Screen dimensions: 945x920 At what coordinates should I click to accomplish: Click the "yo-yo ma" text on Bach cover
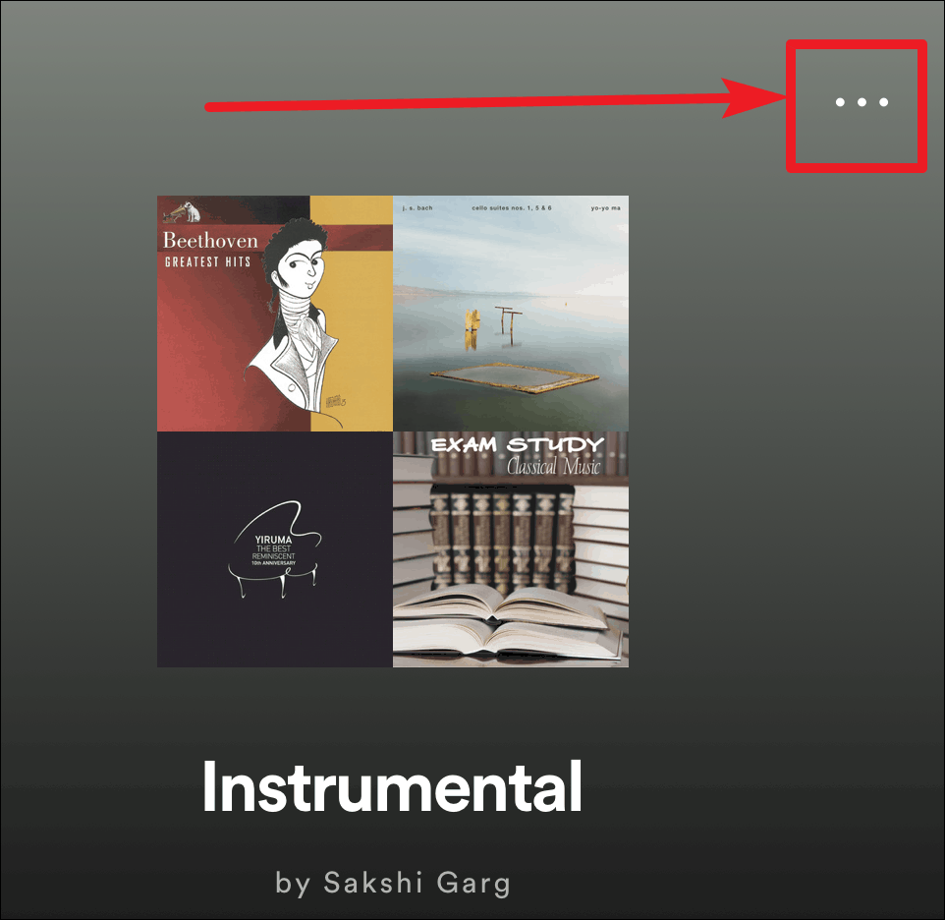[606, 208]
